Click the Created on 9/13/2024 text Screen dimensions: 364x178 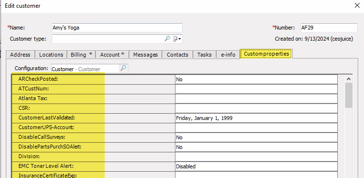click(314, 39)
